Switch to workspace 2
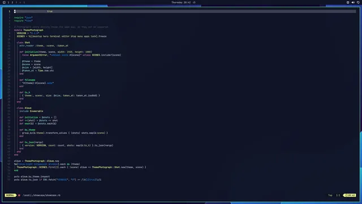This screenshot has height=204, width=362. 12,2
